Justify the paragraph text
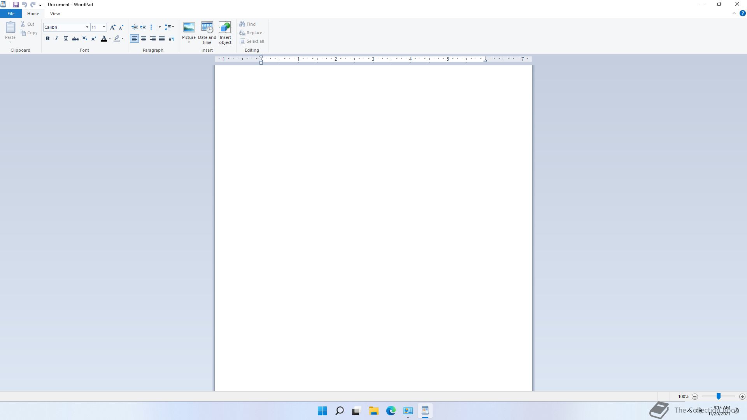The image size is (747, 420). pyautogui.click(x=162, y=38)
